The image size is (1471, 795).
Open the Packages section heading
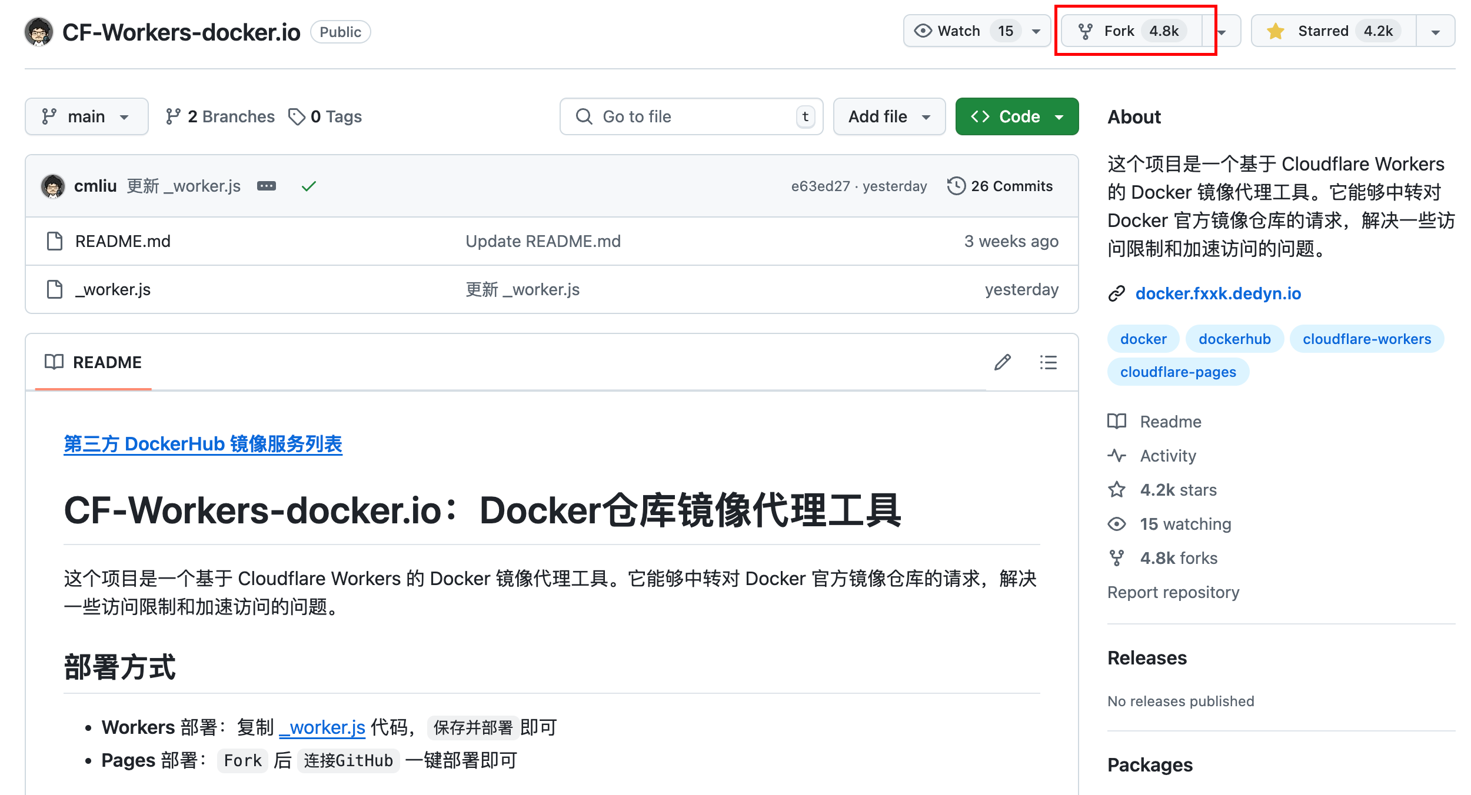coord(1150,764)
